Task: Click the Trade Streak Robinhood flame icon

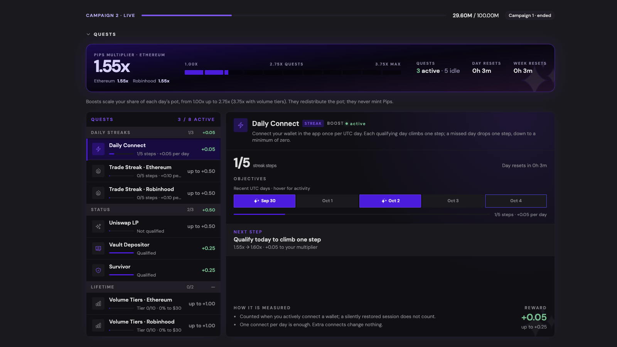Action: [x=98, y=193]
